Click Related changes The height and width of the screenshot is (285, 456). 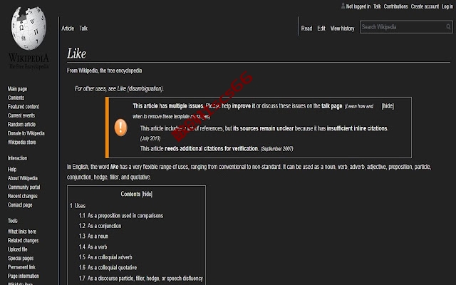[x=23, y=241]
